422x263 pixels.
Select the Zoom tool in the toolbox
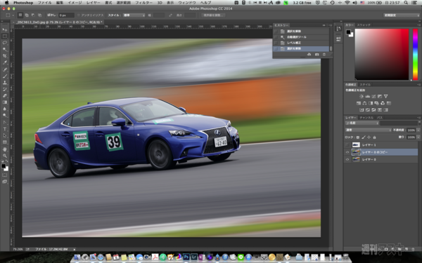(x=5, y=156)
